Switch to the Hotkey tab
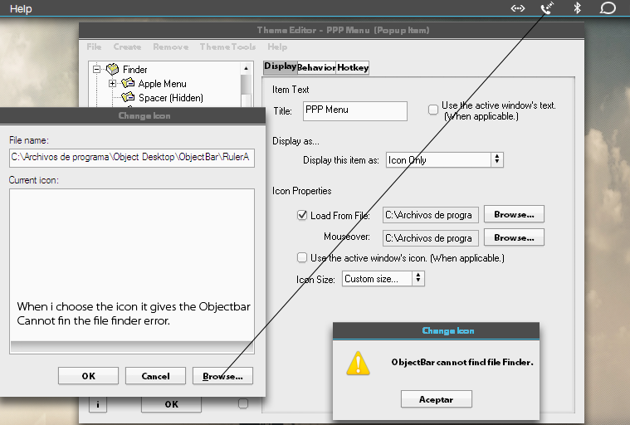 tap(353, 67)
